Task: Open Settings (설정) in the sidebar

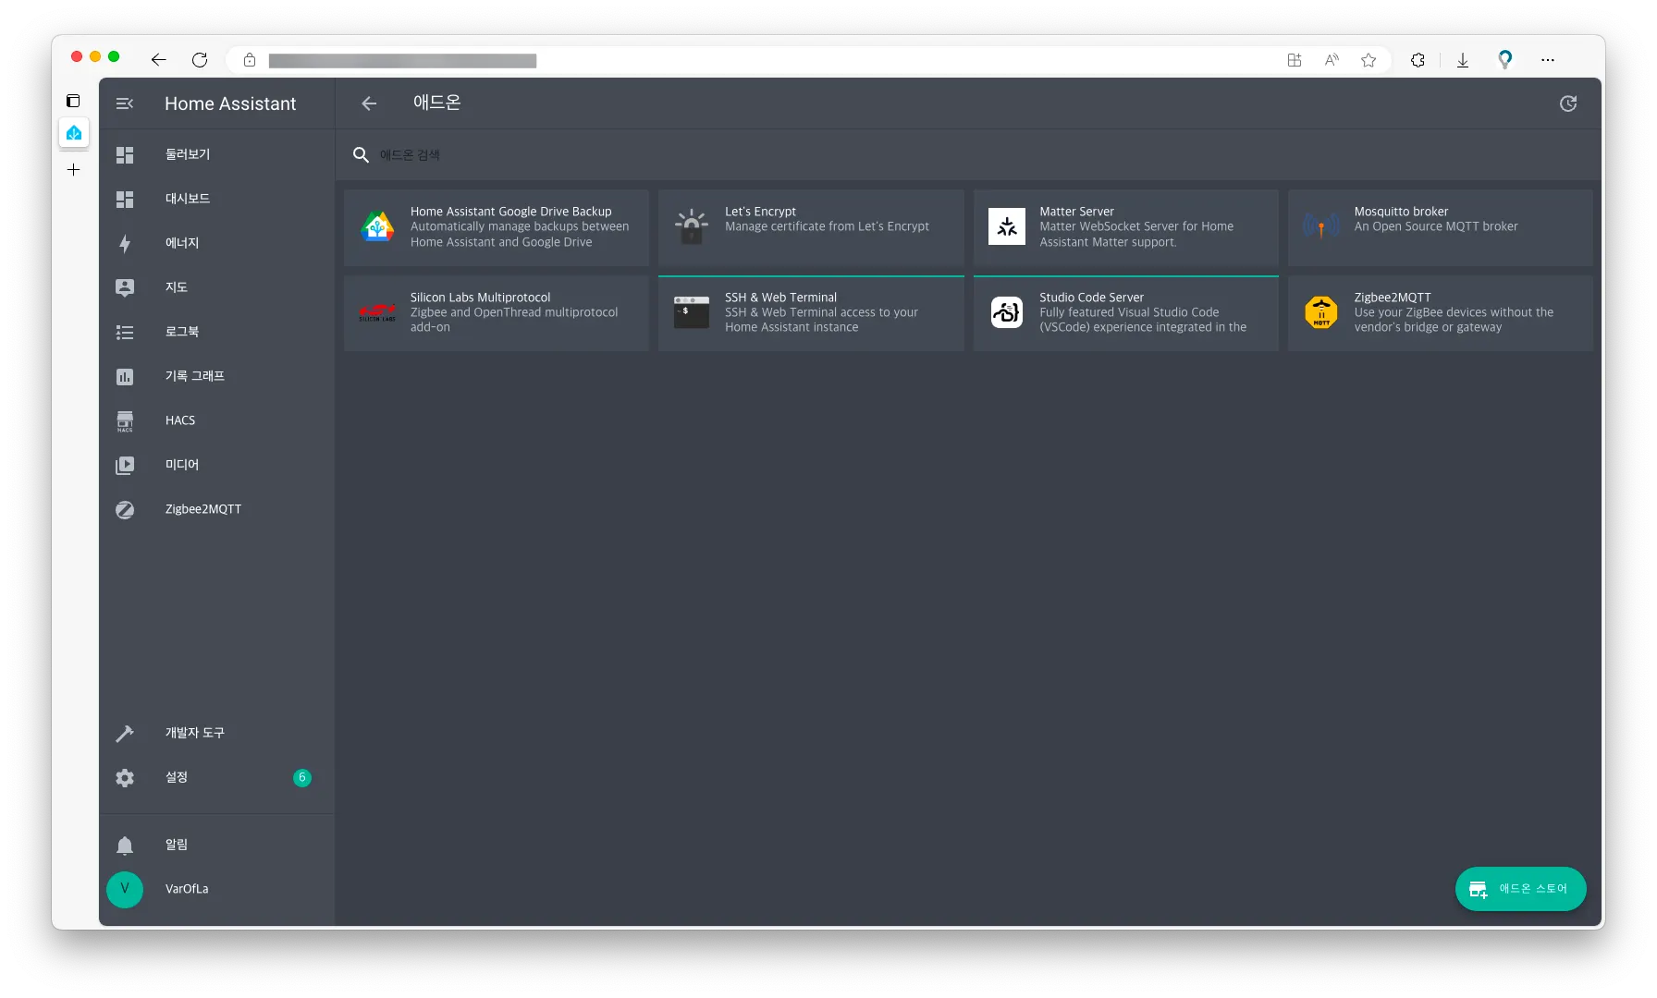Action: (x=217, y=777)
